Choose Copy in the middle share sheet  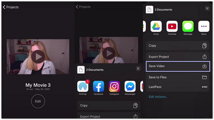click(109, 105)
